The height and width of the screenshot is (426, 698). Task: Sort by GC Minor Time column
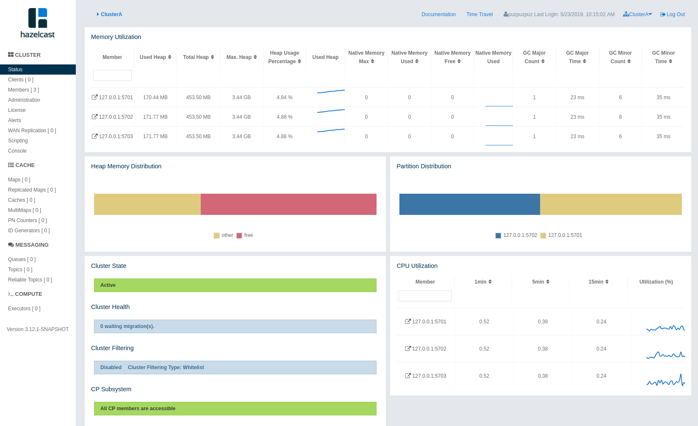tap(670, 61)
